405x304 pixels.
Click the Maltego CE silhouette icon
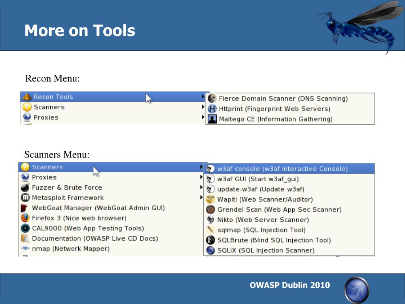212,119
